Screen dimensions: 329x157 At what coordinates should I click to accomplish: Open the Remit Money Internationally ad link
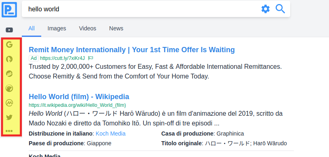click(132, 50)
